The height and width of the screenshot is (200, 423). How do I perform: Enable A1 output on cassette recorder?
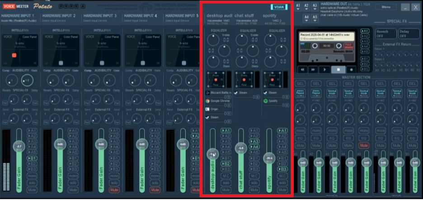365,31
